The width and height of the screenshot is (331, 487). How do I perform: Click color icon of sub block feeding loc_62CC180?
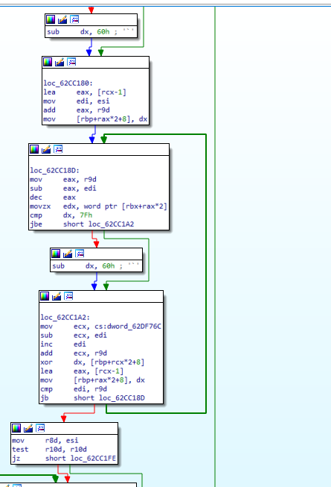coord(51,19)
